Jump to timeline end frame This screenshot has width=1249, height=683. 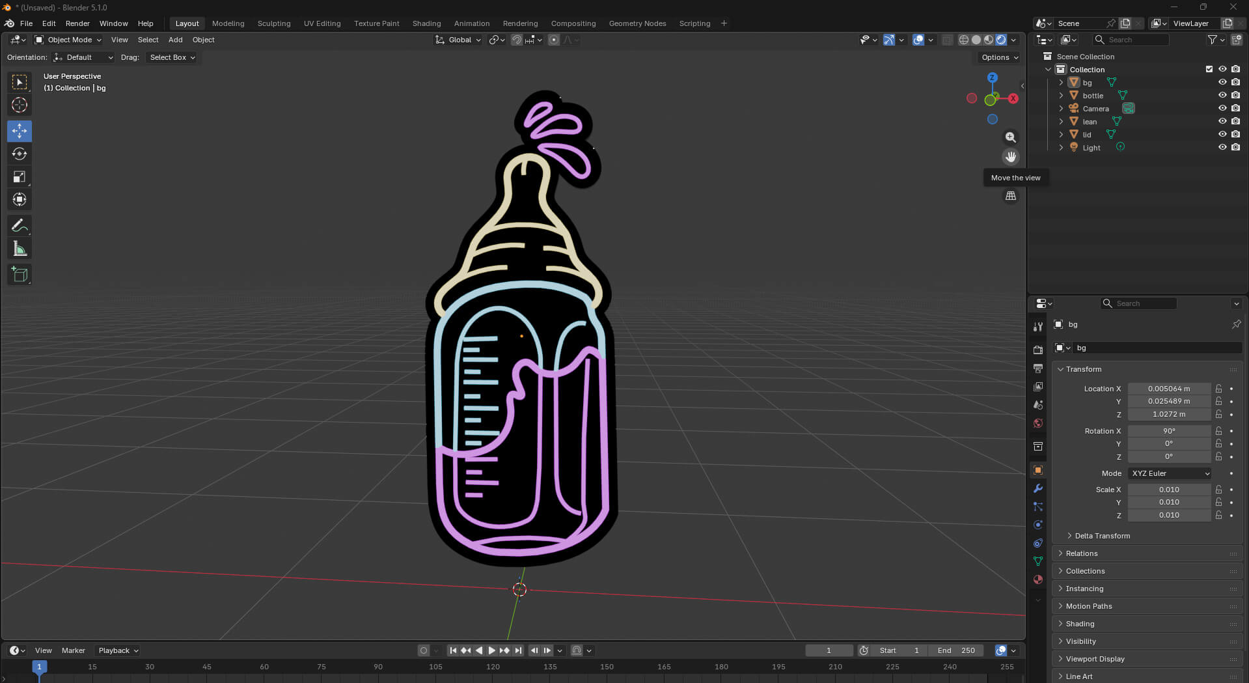pyautogui.click(x=518, y=650)
